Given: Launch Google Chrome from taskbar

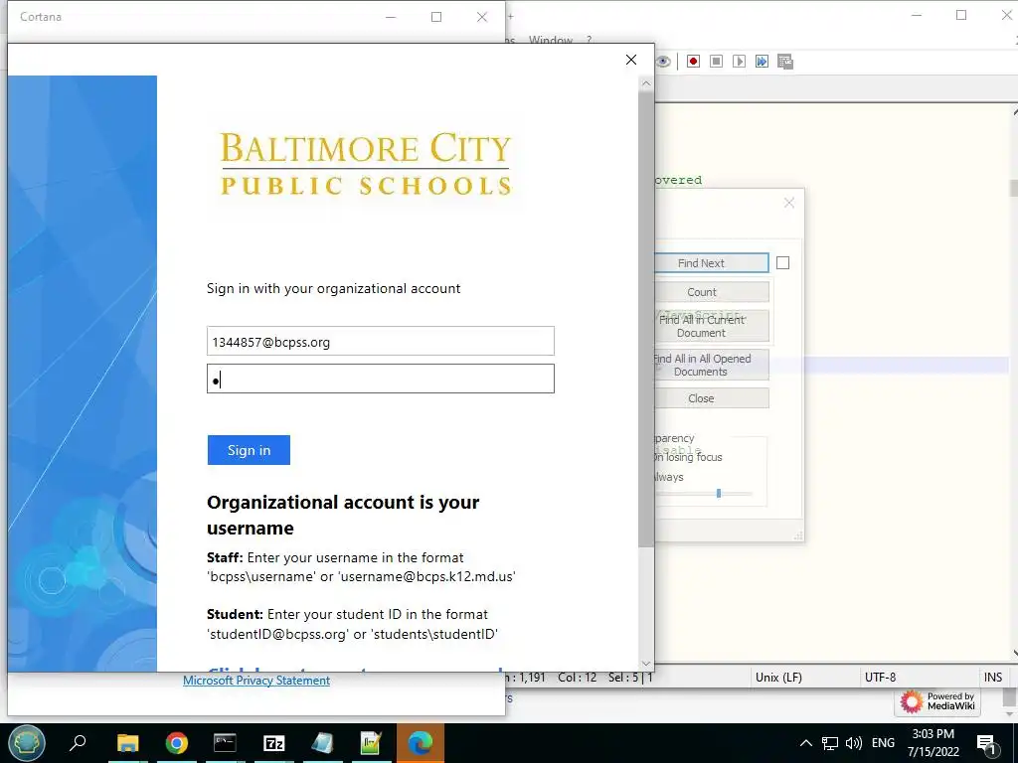Looking at the screenshot, I should [x=177, y=743].
